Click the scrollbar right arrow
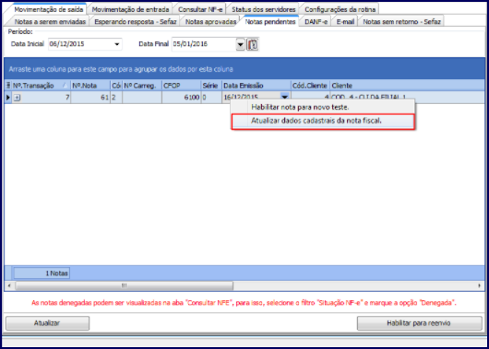 pos(480,285)
